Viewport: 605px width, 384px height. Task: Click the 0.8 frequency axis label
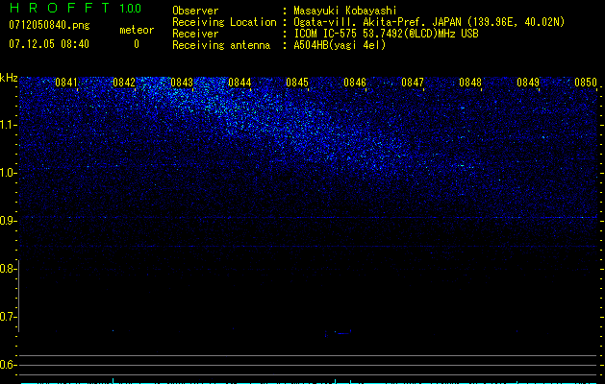point(8,269)
